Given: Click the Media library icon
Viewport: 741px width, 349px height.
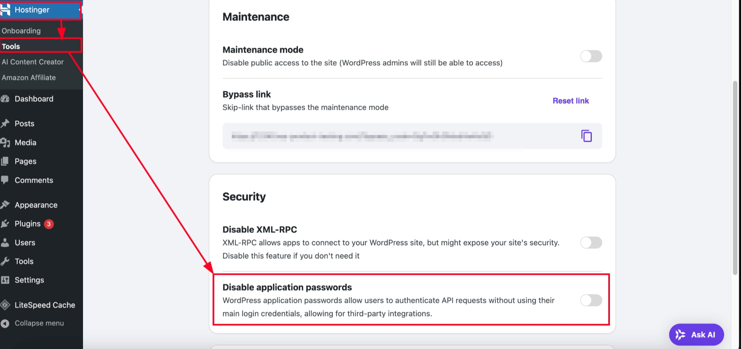Looking at the screenshot, I should coord(5,143).
